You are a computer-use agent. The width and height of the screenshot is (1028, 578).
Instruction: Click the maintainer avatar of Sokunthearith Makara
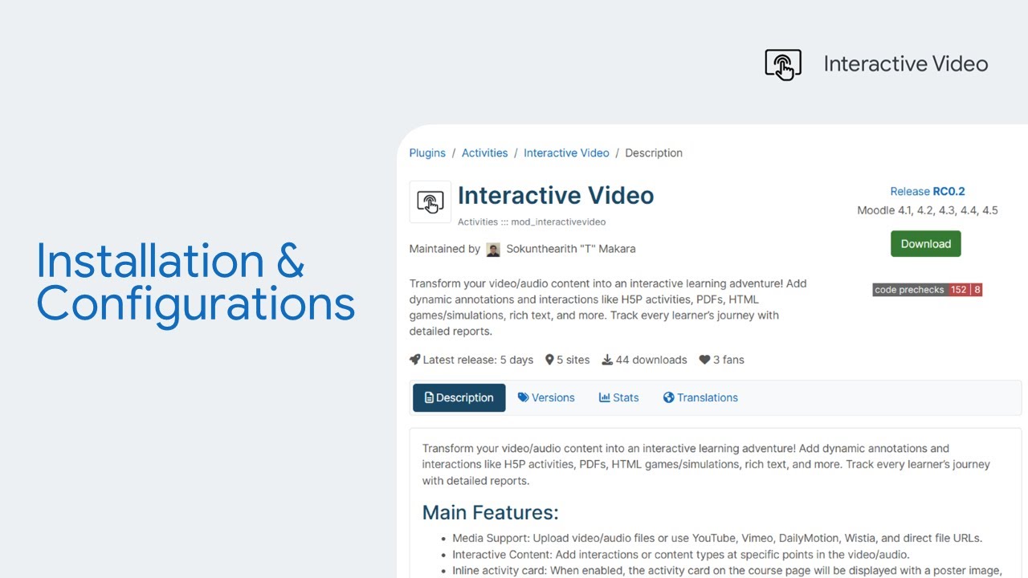point(493,250)
